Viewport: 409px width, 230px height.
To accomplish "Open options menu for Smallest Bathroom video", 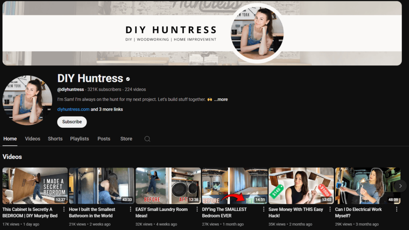I will coord(130,209).
